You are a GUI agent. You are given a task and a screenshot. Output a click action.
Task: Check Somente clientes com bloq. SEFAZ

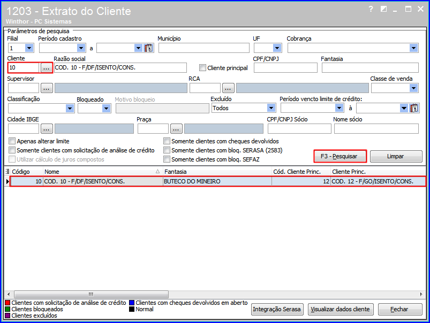click(x=167, y=159)
